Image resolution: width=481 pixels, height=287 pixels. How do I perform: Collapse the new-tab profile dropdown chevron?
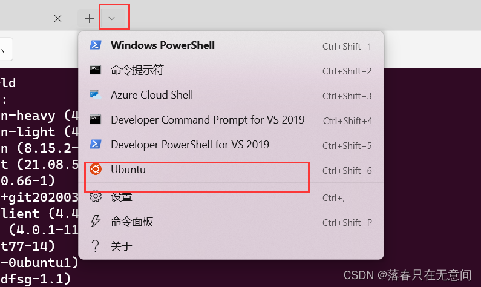[x=112, y=19]
